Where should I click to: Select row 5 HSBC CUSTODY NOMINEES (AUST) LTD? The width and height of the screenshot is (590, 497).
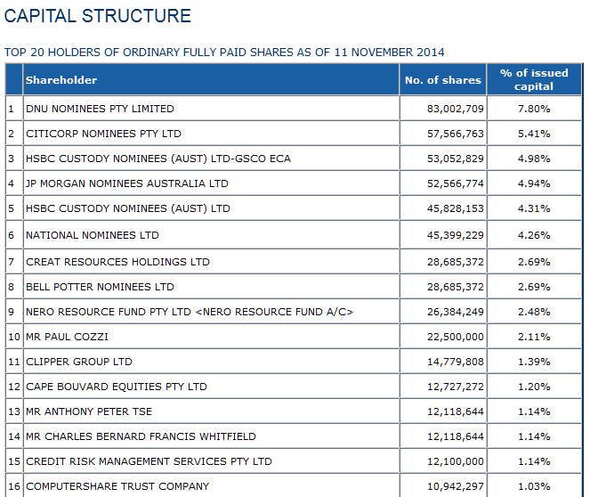coord(128,208)
